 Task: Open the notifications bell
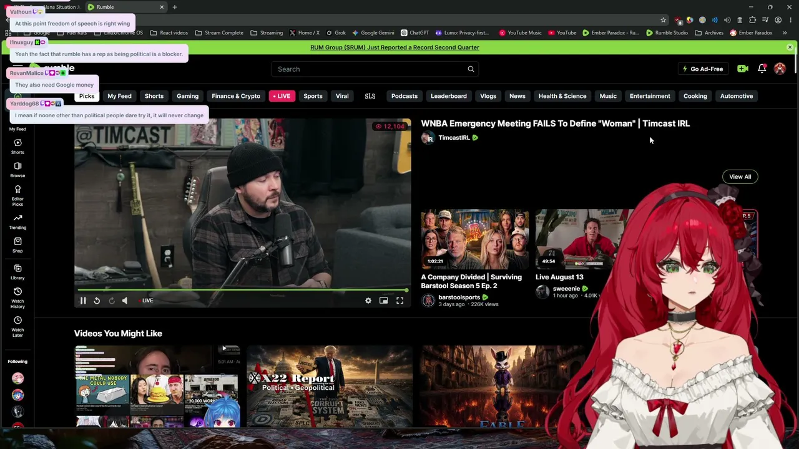click(x=762, y=69)
